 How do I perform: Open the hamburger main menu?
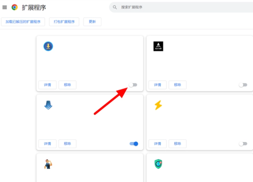pyautogui.click(x=5, y=7)
